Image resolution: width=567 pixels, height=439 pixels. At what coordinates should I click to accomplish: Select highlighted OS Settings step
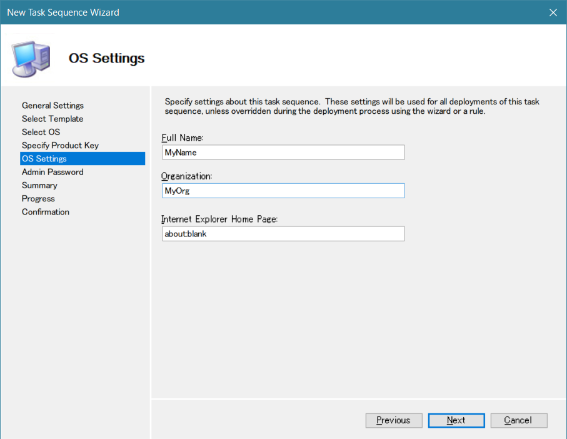[44, 159]
